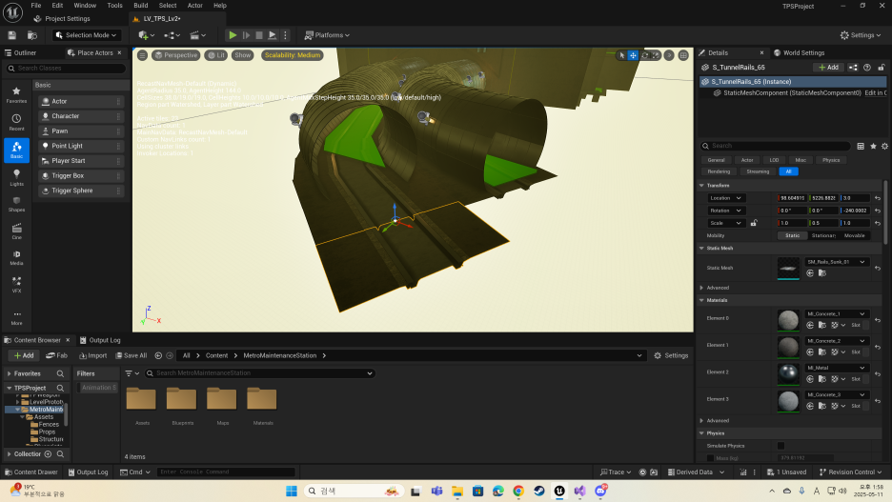Open the Location type dropdown
This screenshot has height=502, width=892.
(725, 198)
